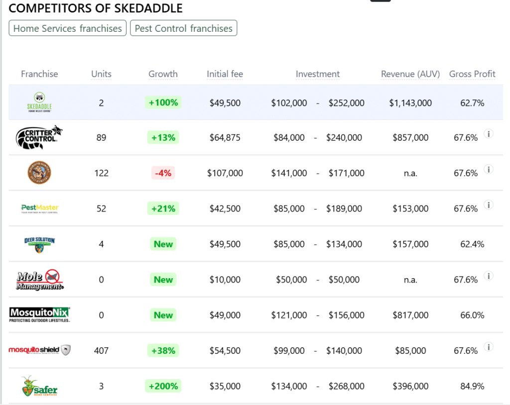Select the $396,000 revenue value
This screenshot has height=405, width=510.
coord(410,387)
